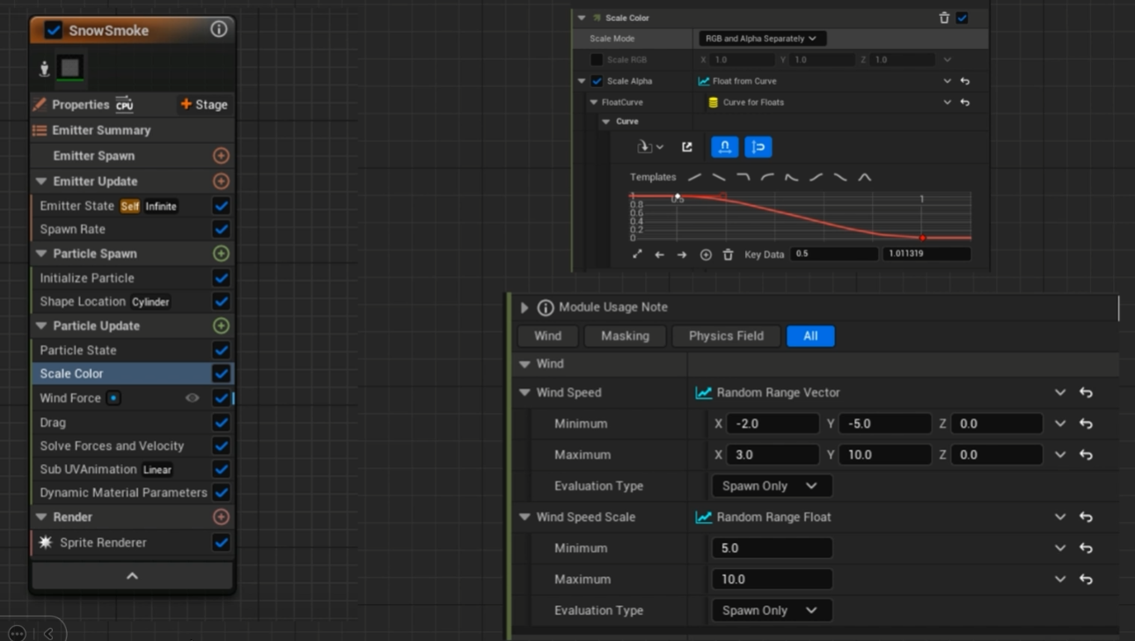Reset FloatCurve to default arrow
Viewport: 1135px width, 641px height.
(965, 102)
